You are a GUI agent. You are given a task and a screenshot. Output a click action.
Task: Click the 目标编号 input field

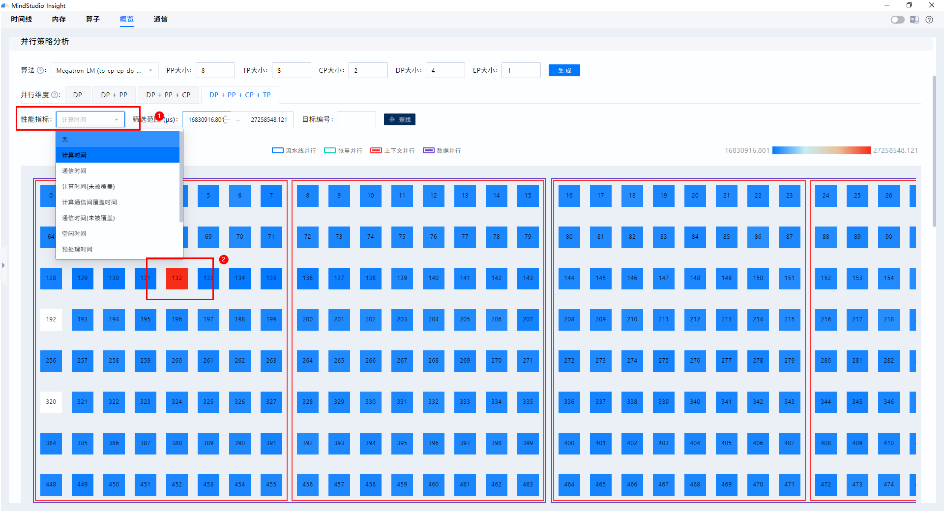pos(356,119)
